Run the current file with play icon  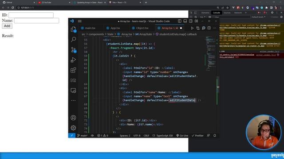[192, 28]
